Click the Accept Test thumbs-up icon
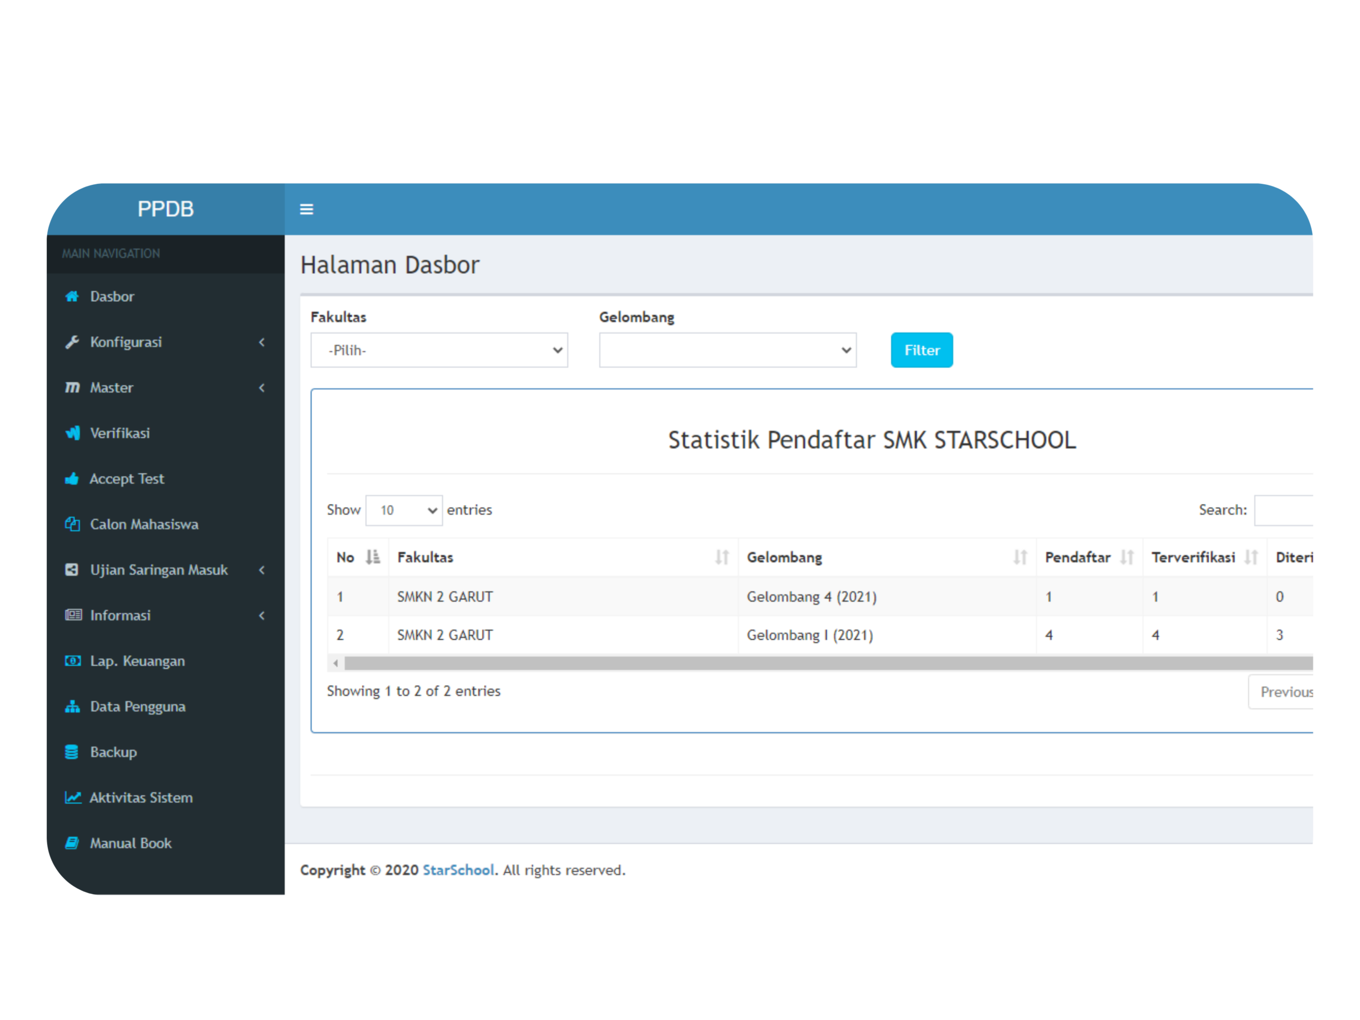Viewport: 1360px width, 1020px height. 72,478
